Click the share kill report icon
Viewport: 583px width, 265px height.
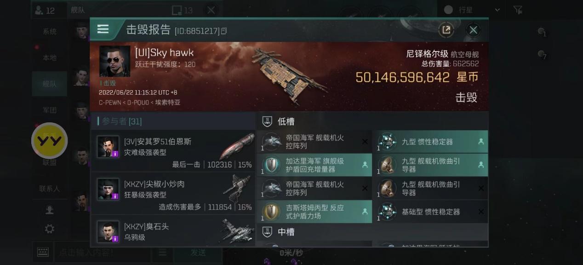pos(446,30)
